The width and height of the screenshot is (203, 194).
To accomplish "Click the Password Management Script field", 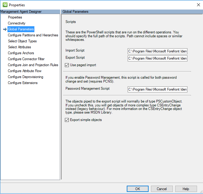I will pos(157,89).
